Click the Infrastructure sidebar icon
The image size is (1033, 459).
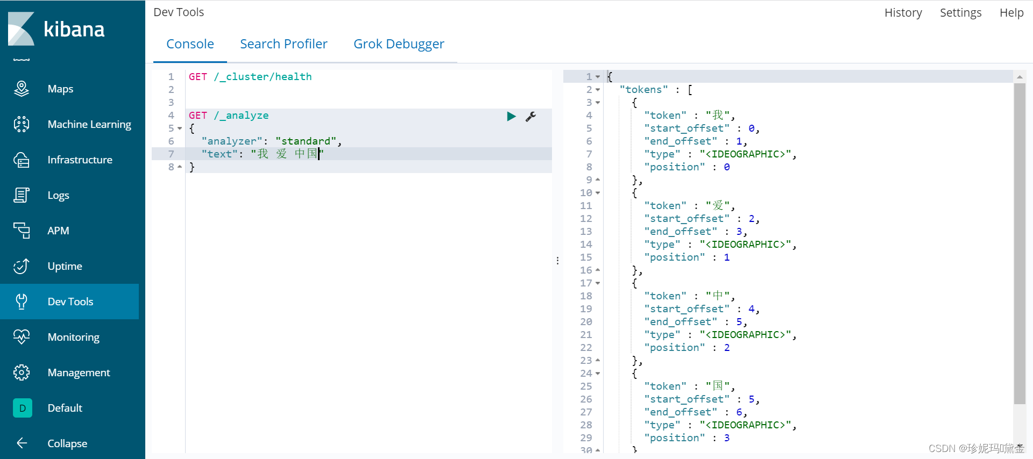tap(22, 160)
